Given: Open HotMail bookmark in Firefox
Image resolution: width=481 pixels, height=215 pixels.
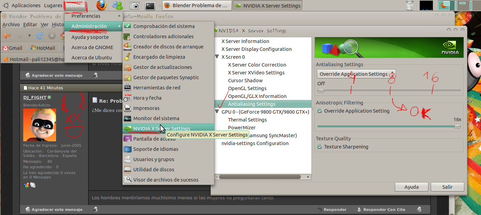Looking at the screenshot, I should click(43, 48).
